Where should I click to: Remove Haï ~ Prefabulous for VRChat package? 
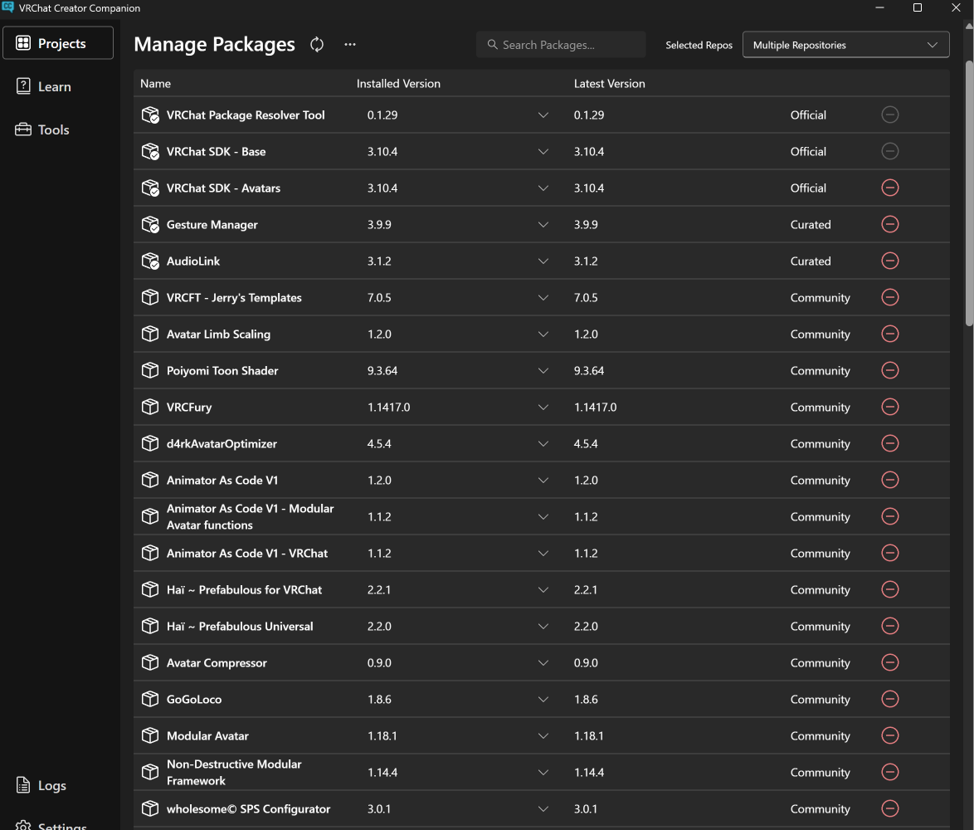890,589
